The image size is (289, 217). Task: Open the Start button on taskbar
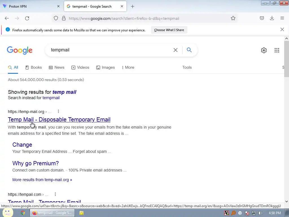tap(8, 213)
